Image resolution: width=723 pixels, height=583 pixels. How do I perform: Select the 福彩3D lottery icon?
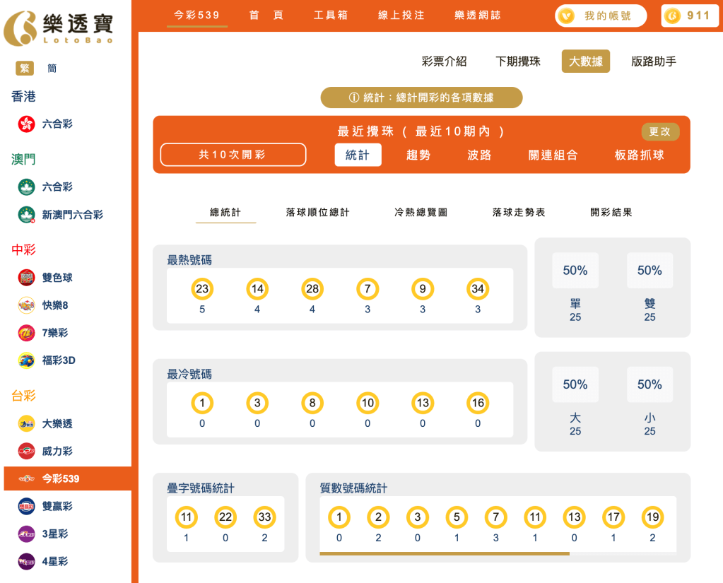click(x=24, y=360)
